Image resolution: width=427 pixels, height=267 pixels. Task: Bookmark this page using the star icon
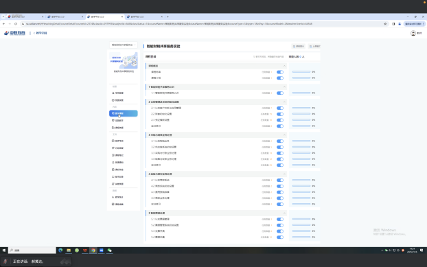pos(385,24)
